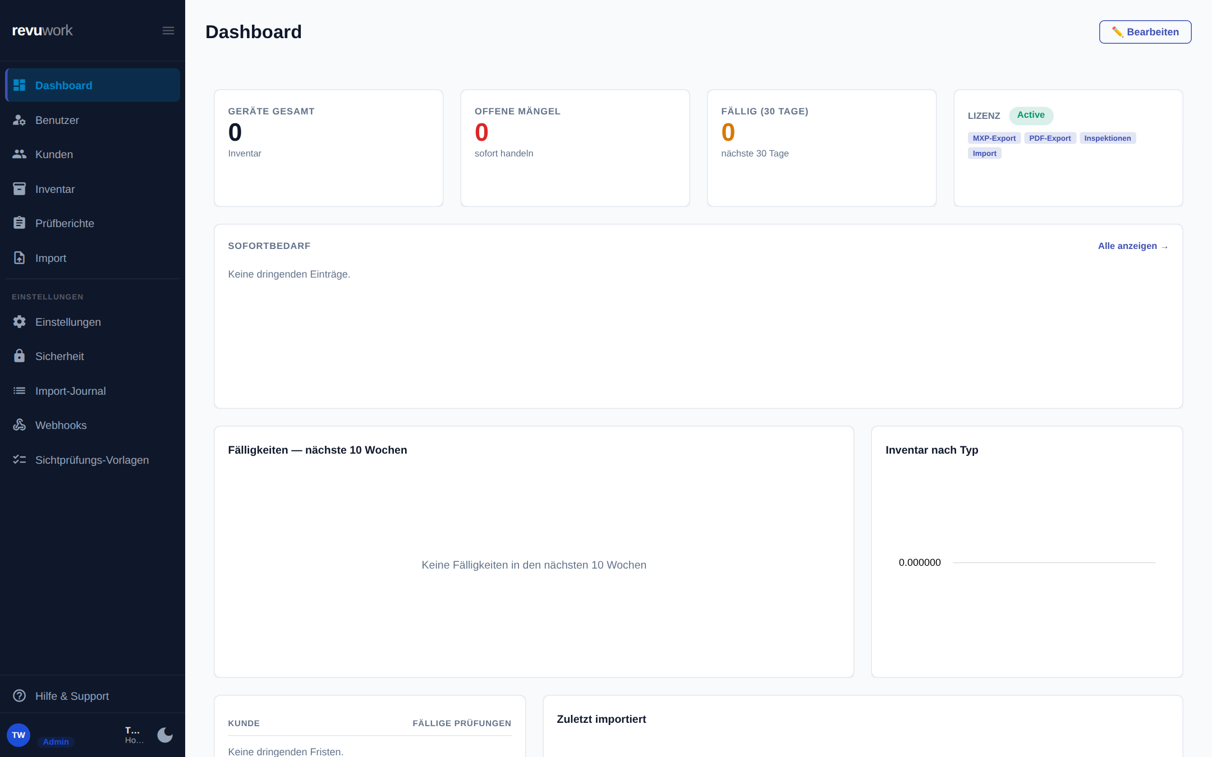Click the 0.000000 chart axis label
This screenshot has width=1212, height=757.
coord(920,562)
